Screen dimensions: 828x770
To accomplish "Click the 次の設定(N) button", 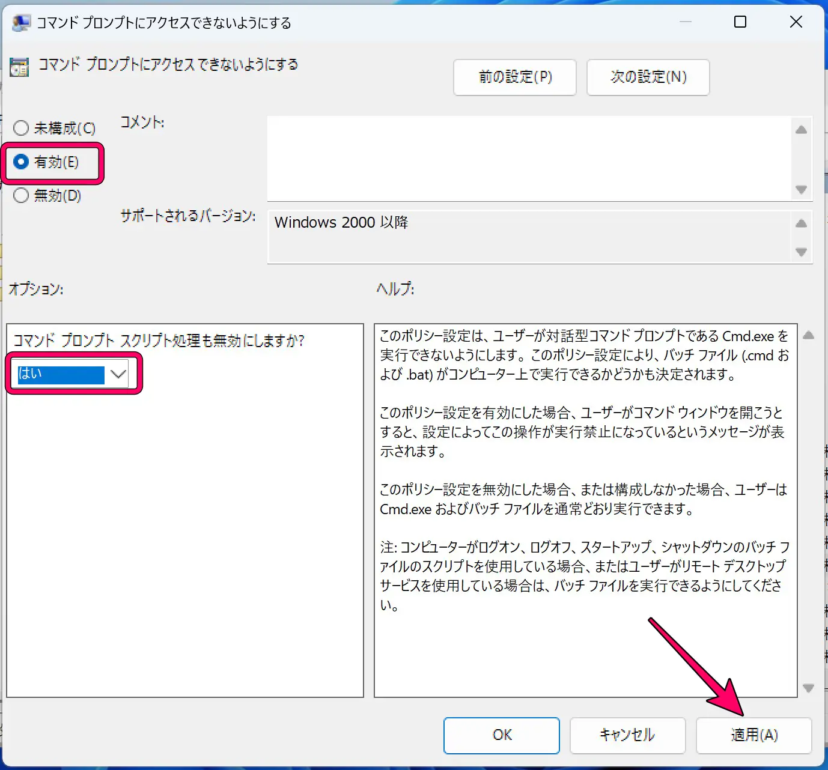I will coord(648,77).
